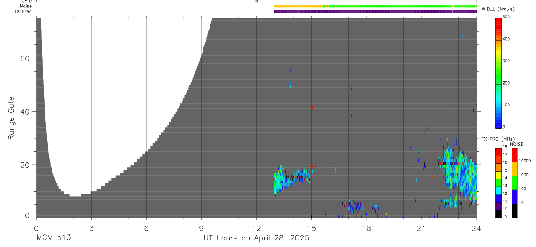Click the Range Gate y-axis label

tap(11, 118)
